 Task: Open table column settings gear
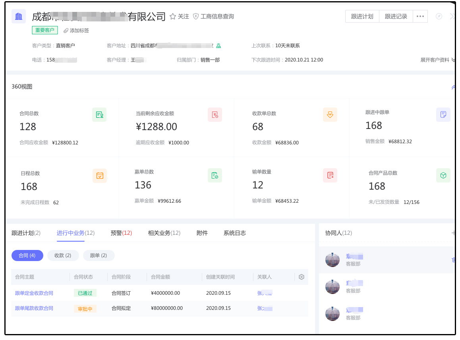pos(302,277)
